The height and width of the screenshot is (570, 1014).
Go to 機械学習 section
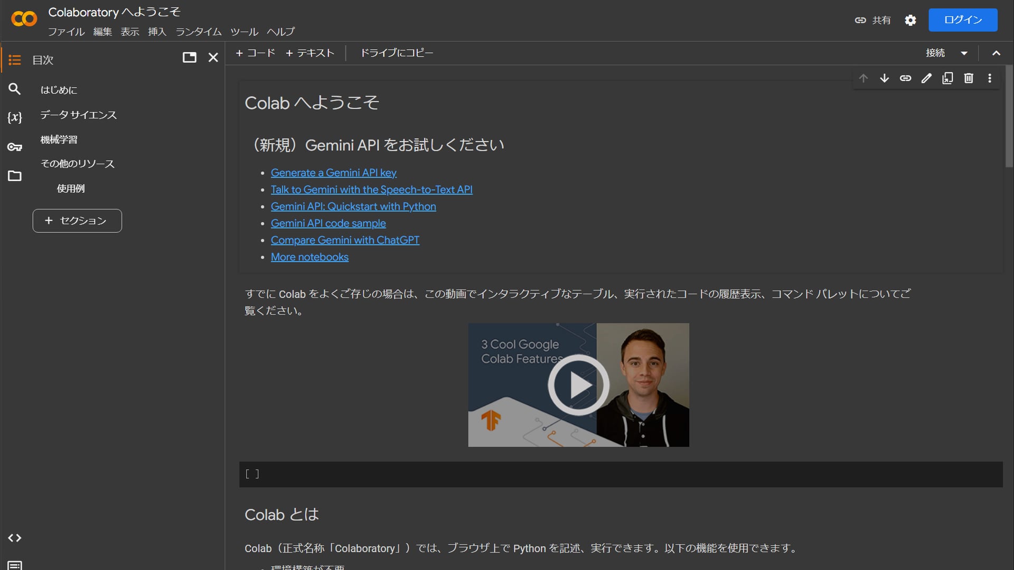point(59,139)
